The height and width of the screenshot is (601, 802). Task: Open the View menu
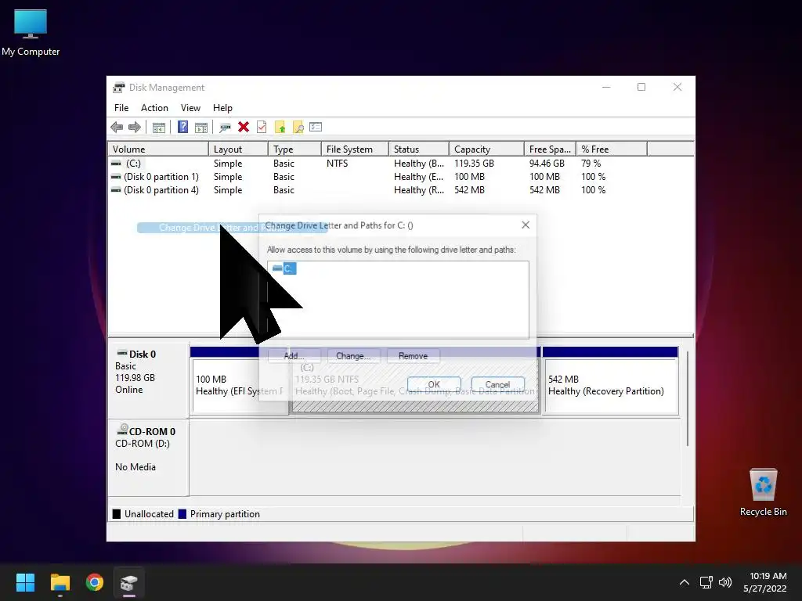pyautogui.click(x=190, y=108)
